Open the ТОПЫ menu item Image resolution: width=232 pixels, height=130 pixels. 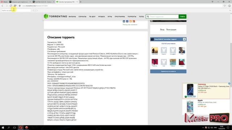click(141, 17)
